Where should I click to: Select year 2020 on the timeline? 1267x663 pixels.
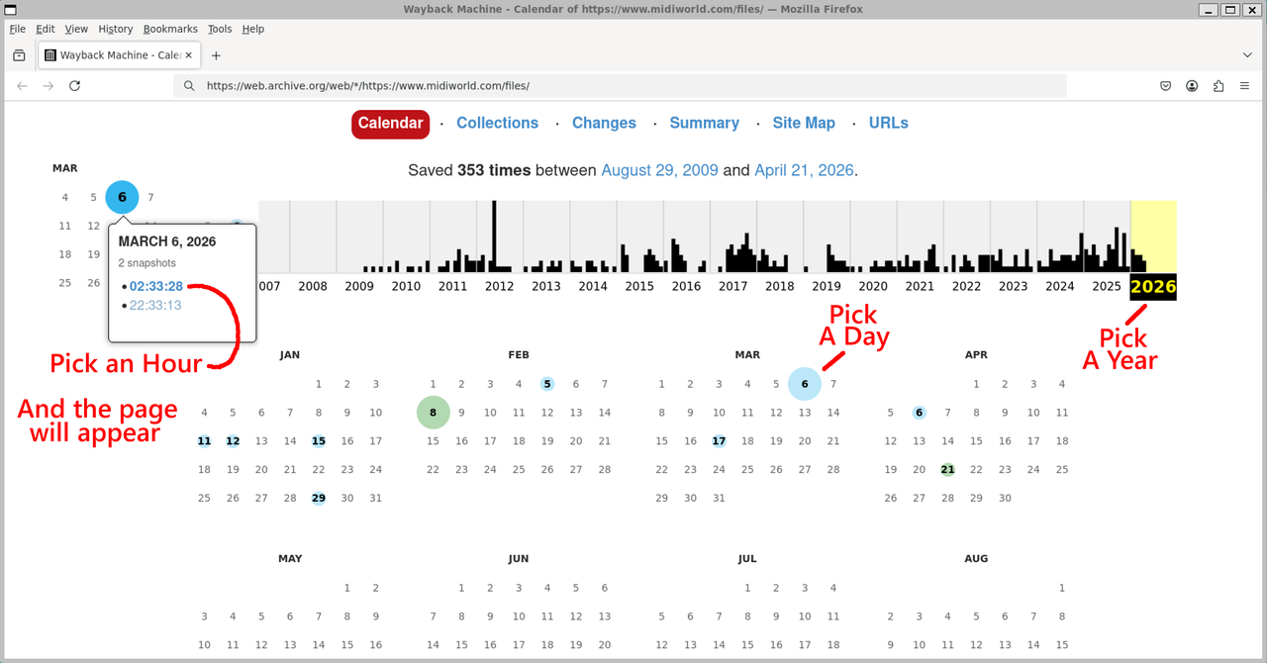pyautogui.click(x=873, y=286)
